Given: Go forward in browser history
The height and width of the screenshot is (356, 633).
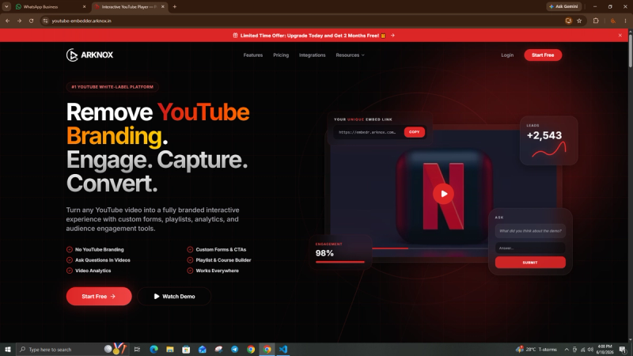Looking at the screenshot, I should [x=19, y=21].
